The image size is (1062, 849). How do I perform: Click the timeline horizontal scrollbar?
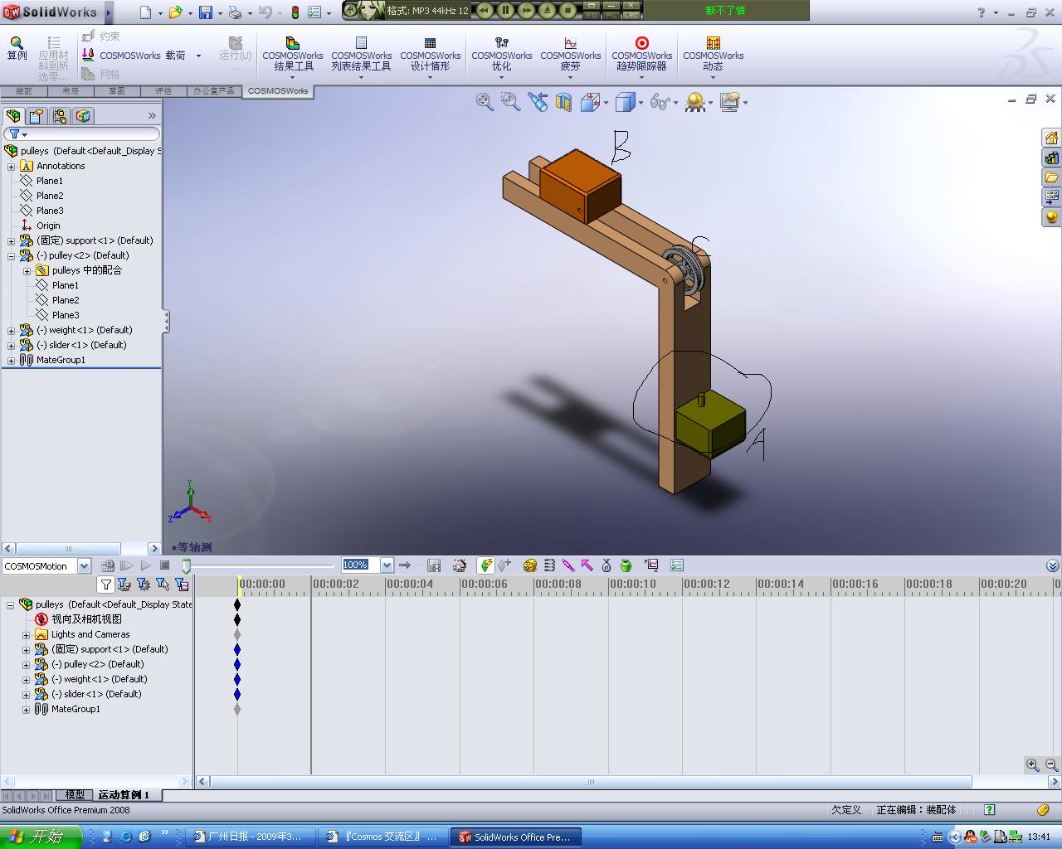coord(591,782)
